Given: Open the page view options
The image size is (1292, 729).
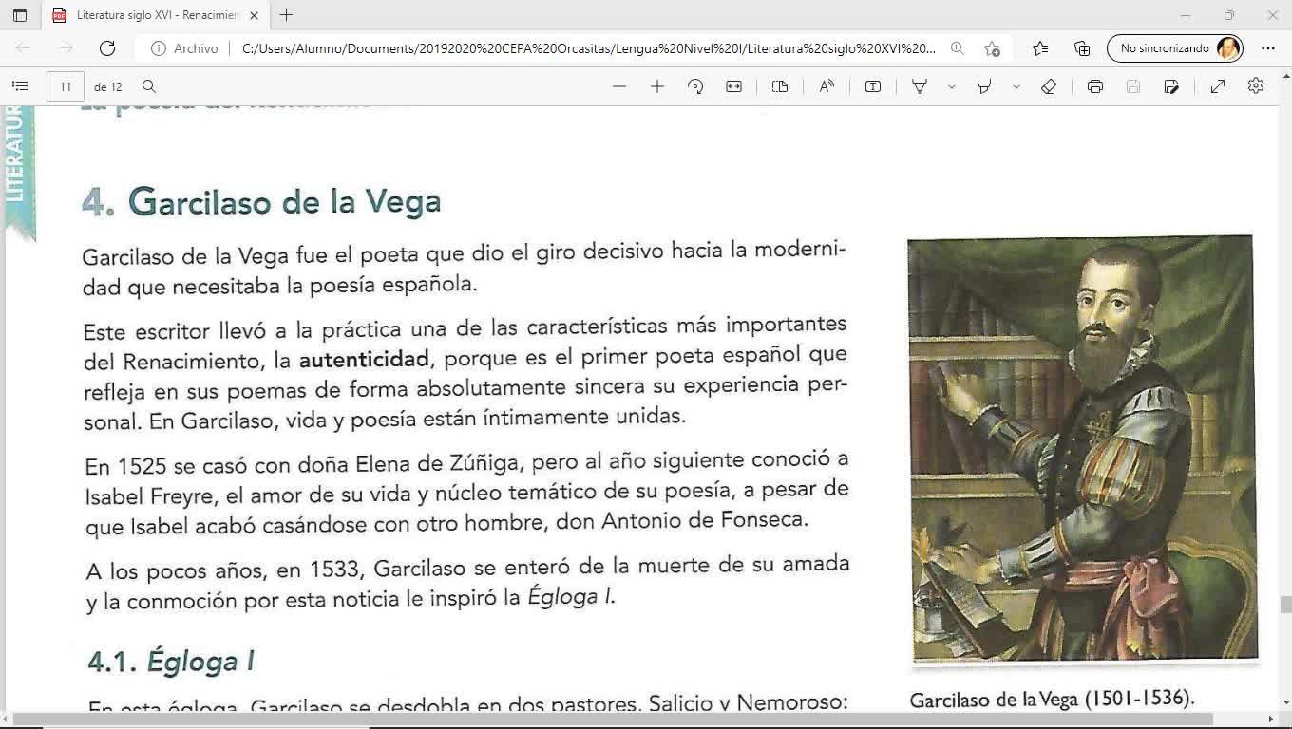Looking at the screenshot, I should tap(780, 86).
